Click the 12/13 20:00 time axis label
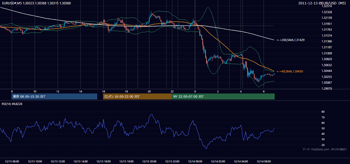Viewport: 350px width, 164px height. 149,161
